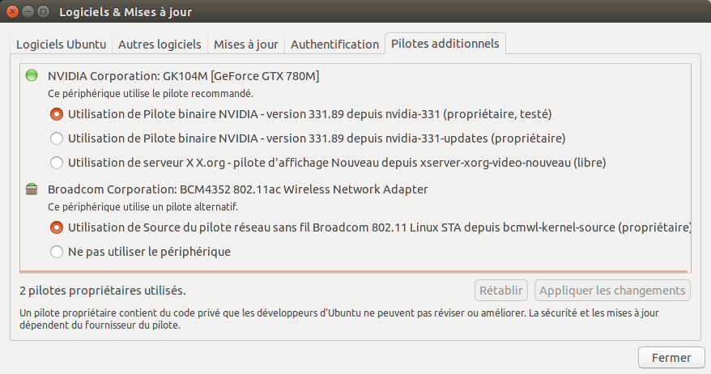Go to the Mises à jour tab
Screen dimensions: 711x374
245,45
